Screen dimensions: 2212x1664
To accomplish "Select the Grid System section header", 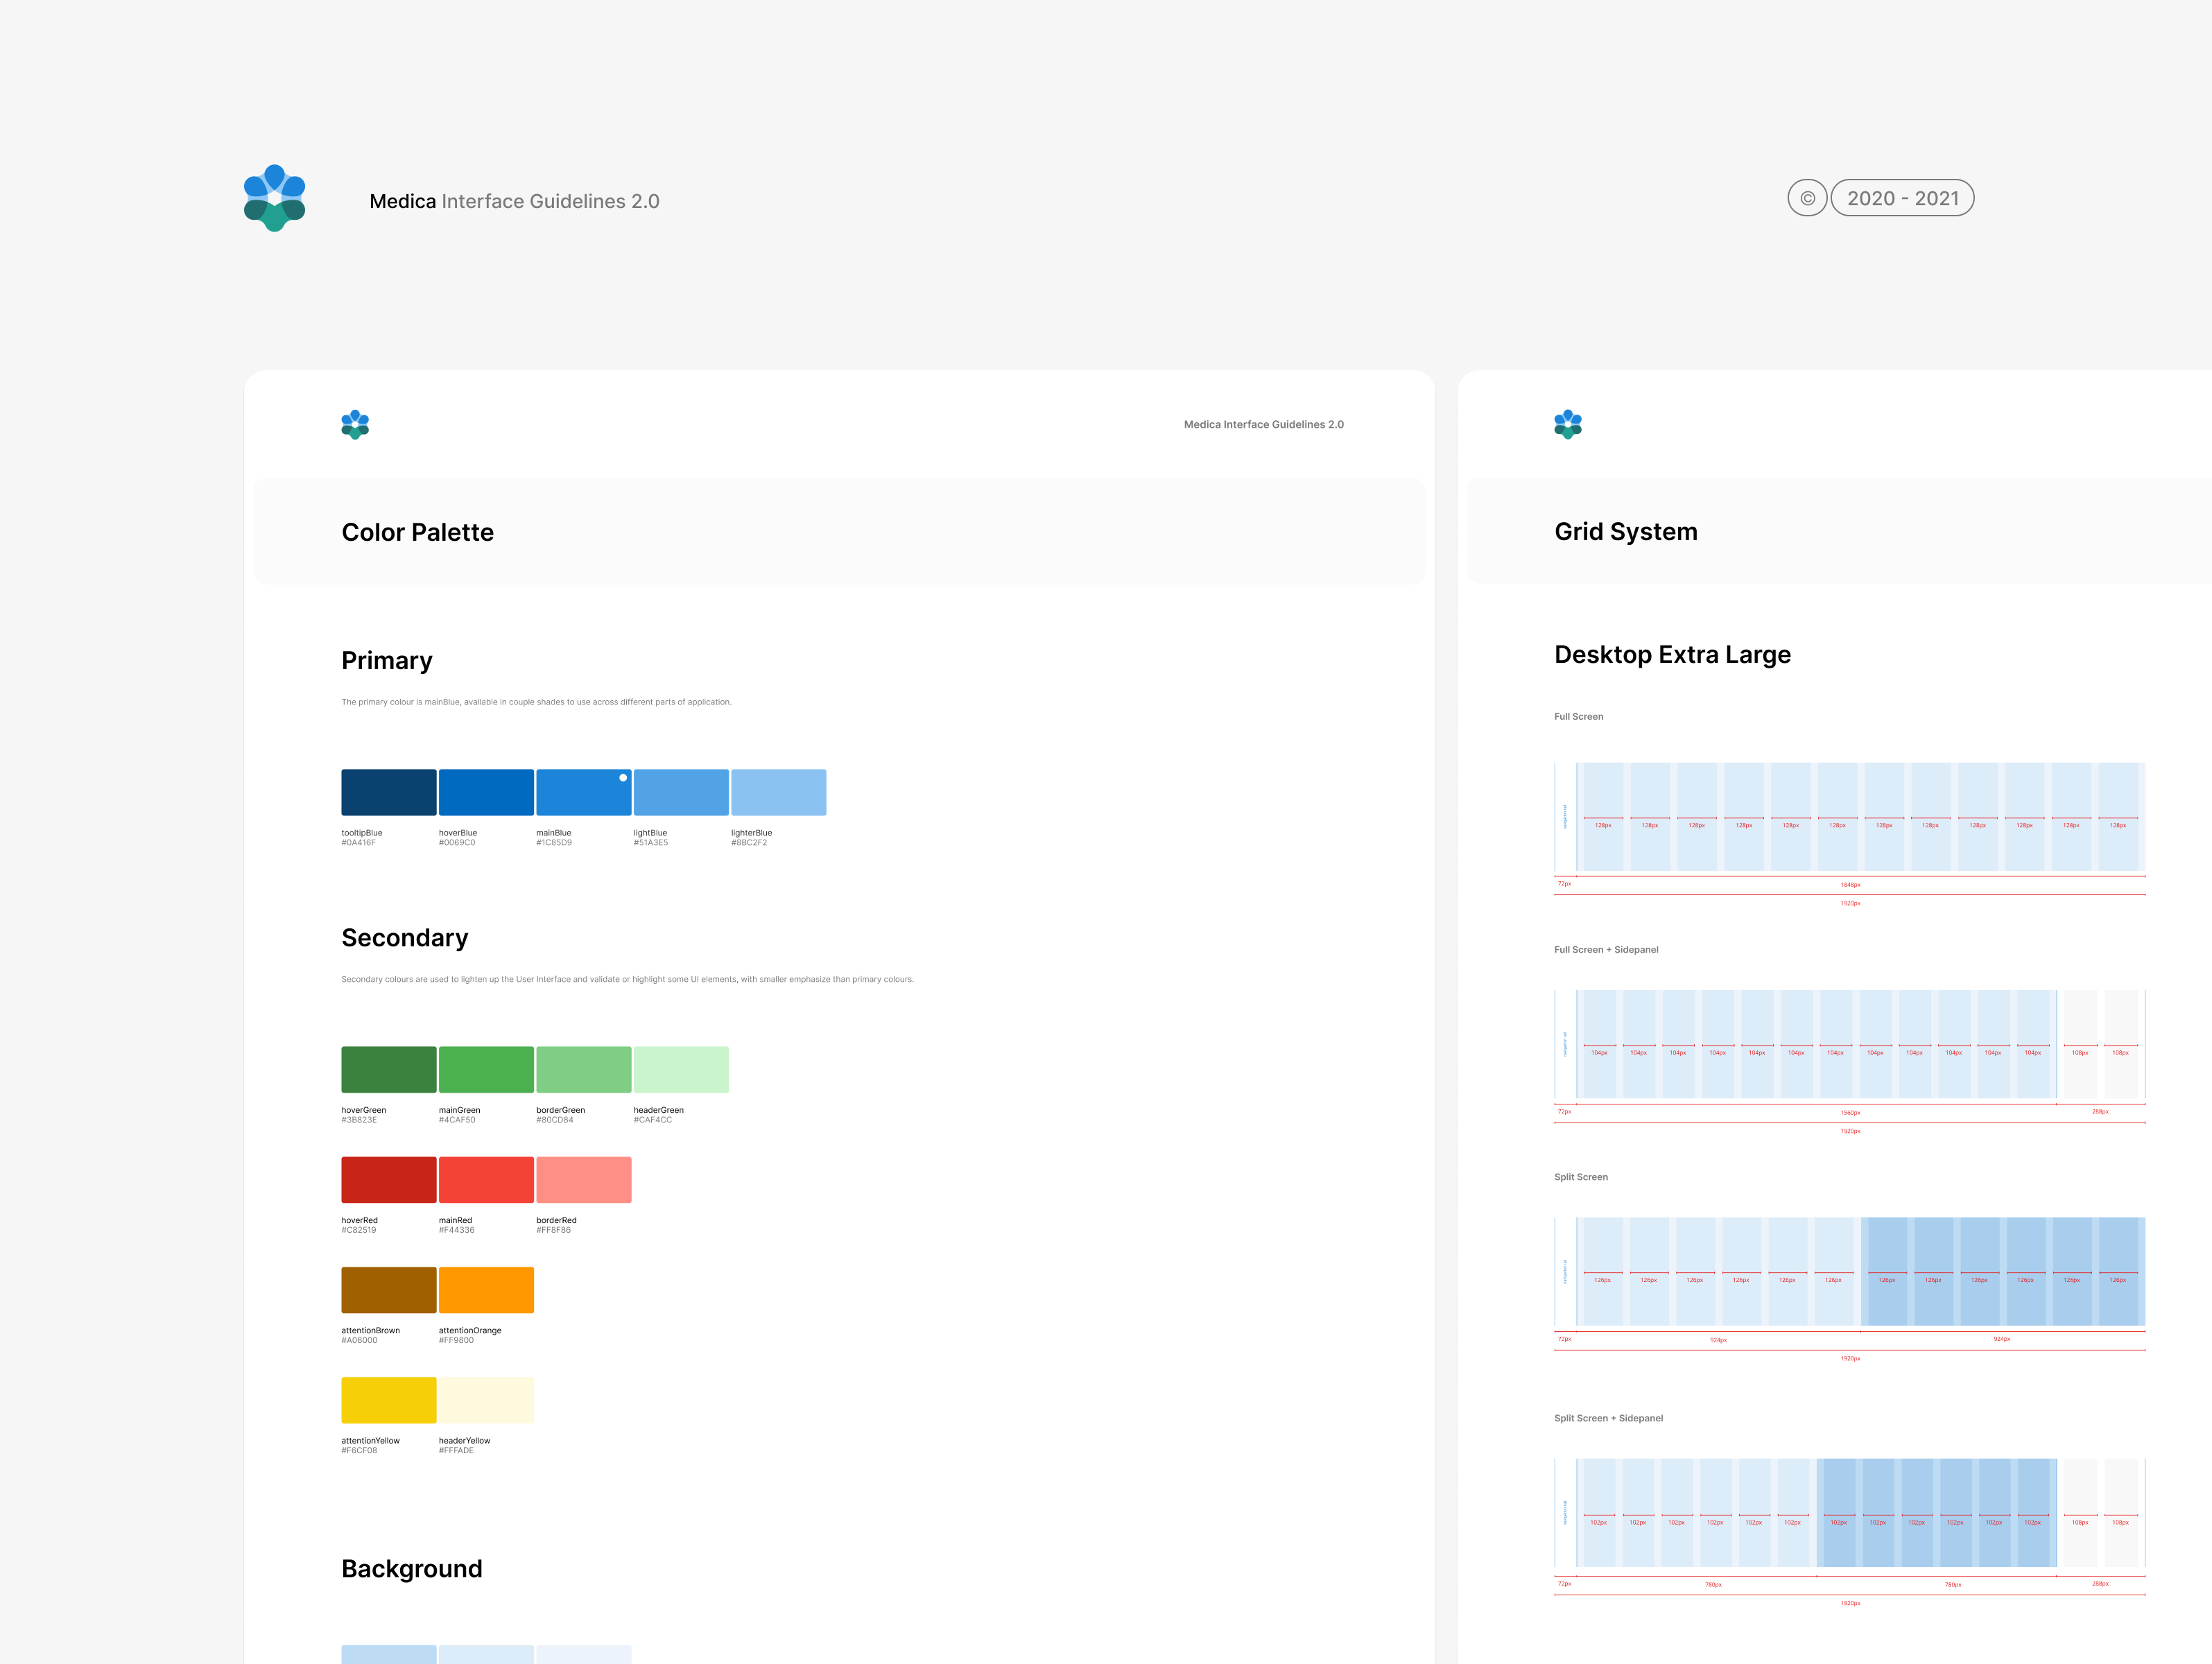I will pyautogui.click(x=1625, y=531).
